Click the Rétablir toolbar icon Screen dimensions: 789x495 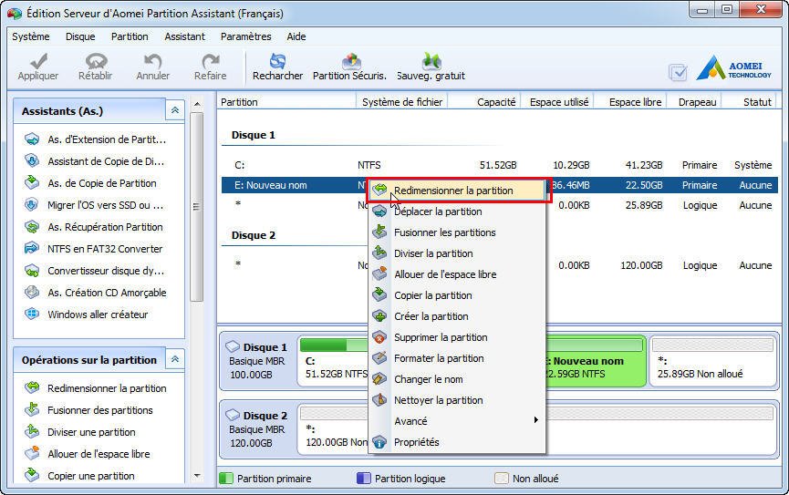pos(96,61)
